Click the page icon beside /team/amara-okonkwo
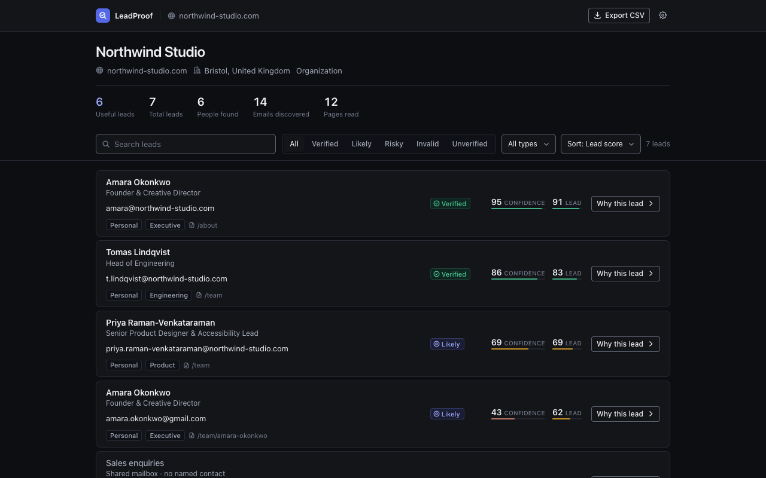The height and width of the screenshot is (478, 766). (x=192, y=436)
